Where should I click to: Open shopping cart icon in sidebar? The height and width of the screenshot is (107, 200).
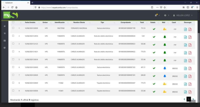[x=4, y=33]
